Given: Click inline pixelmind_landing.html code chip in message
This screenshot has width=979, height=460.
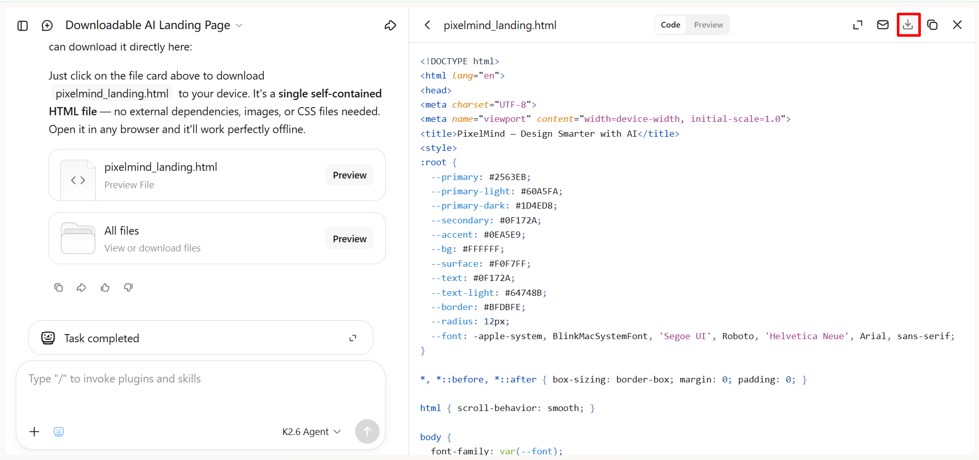Looking at the screenshot, I should (x=112, y=94).
